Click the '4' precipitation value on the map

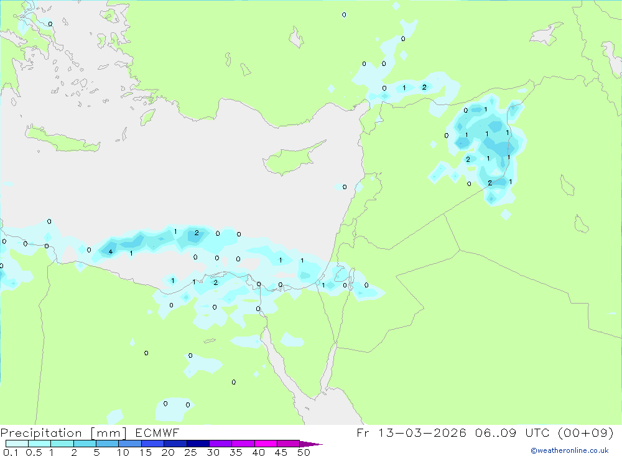click(111, 251)
